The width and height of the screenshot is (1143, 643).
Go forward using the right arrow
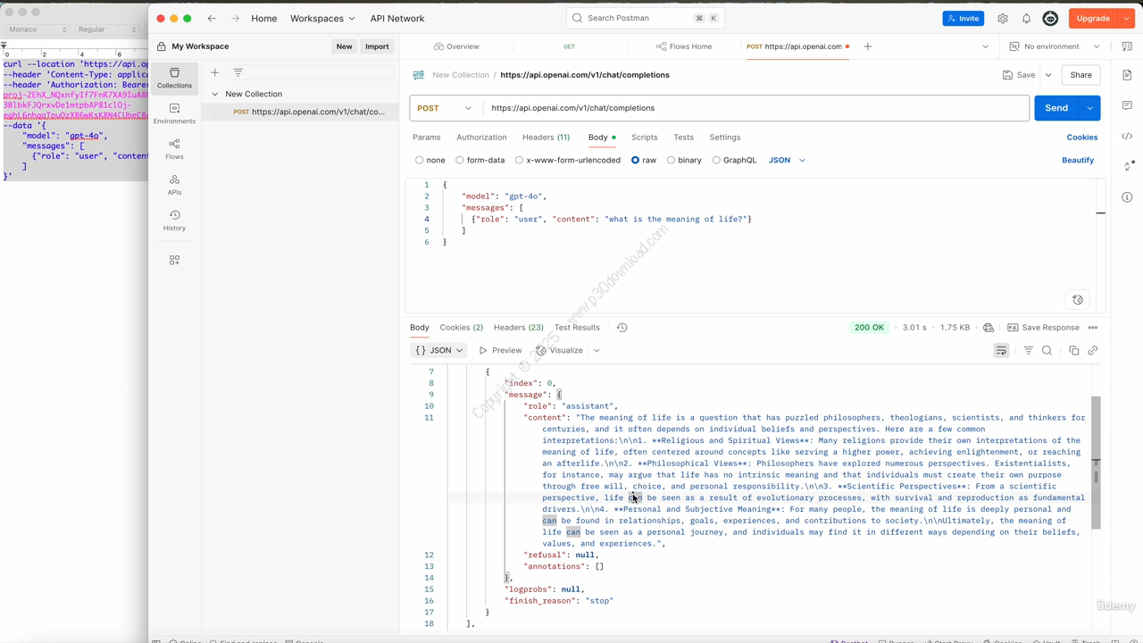click(x=235, y=18)
